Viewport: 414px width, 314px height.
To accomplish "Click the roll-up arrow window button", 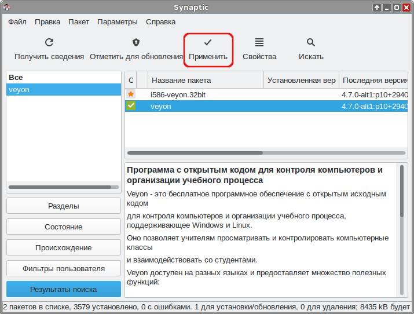I will [377, 8].
